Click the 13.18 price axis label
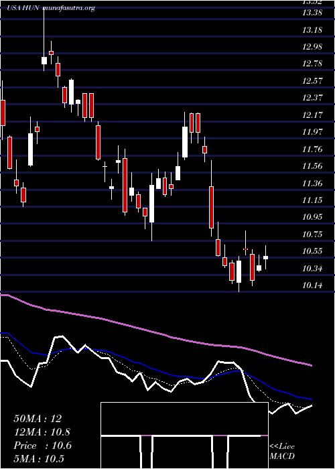The width and height of the screenshot is (335, 469). [312, 30]
